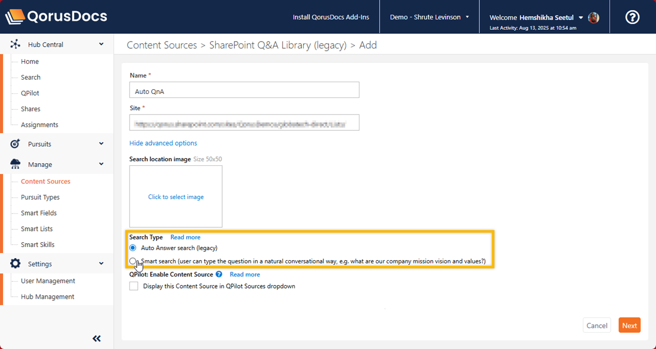The image size is (656, 349).
Task: Select the Smart search radio button
Action: click(x=133, y=261)
